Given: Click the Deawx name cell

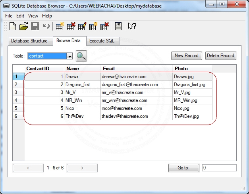Looking at the screenshot, I should (x=82, y=77).
